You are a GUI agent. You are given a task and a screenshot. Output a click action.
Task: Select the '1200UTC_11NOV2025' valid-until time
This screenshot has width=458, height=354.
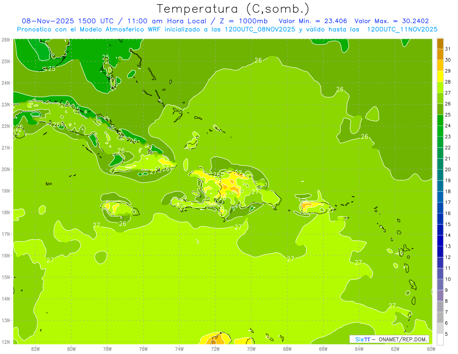click(x=402, y=29)
